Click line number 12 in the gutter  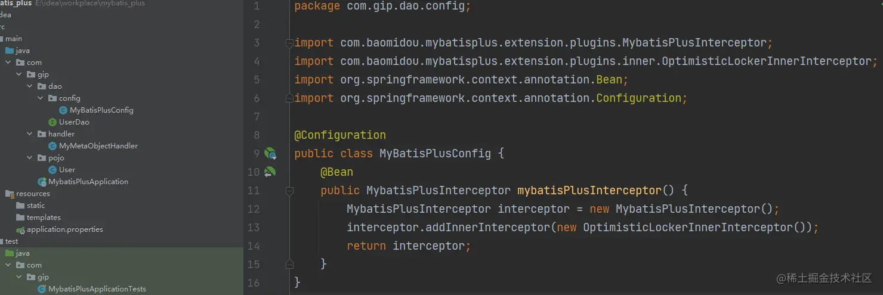click(253, 209)
